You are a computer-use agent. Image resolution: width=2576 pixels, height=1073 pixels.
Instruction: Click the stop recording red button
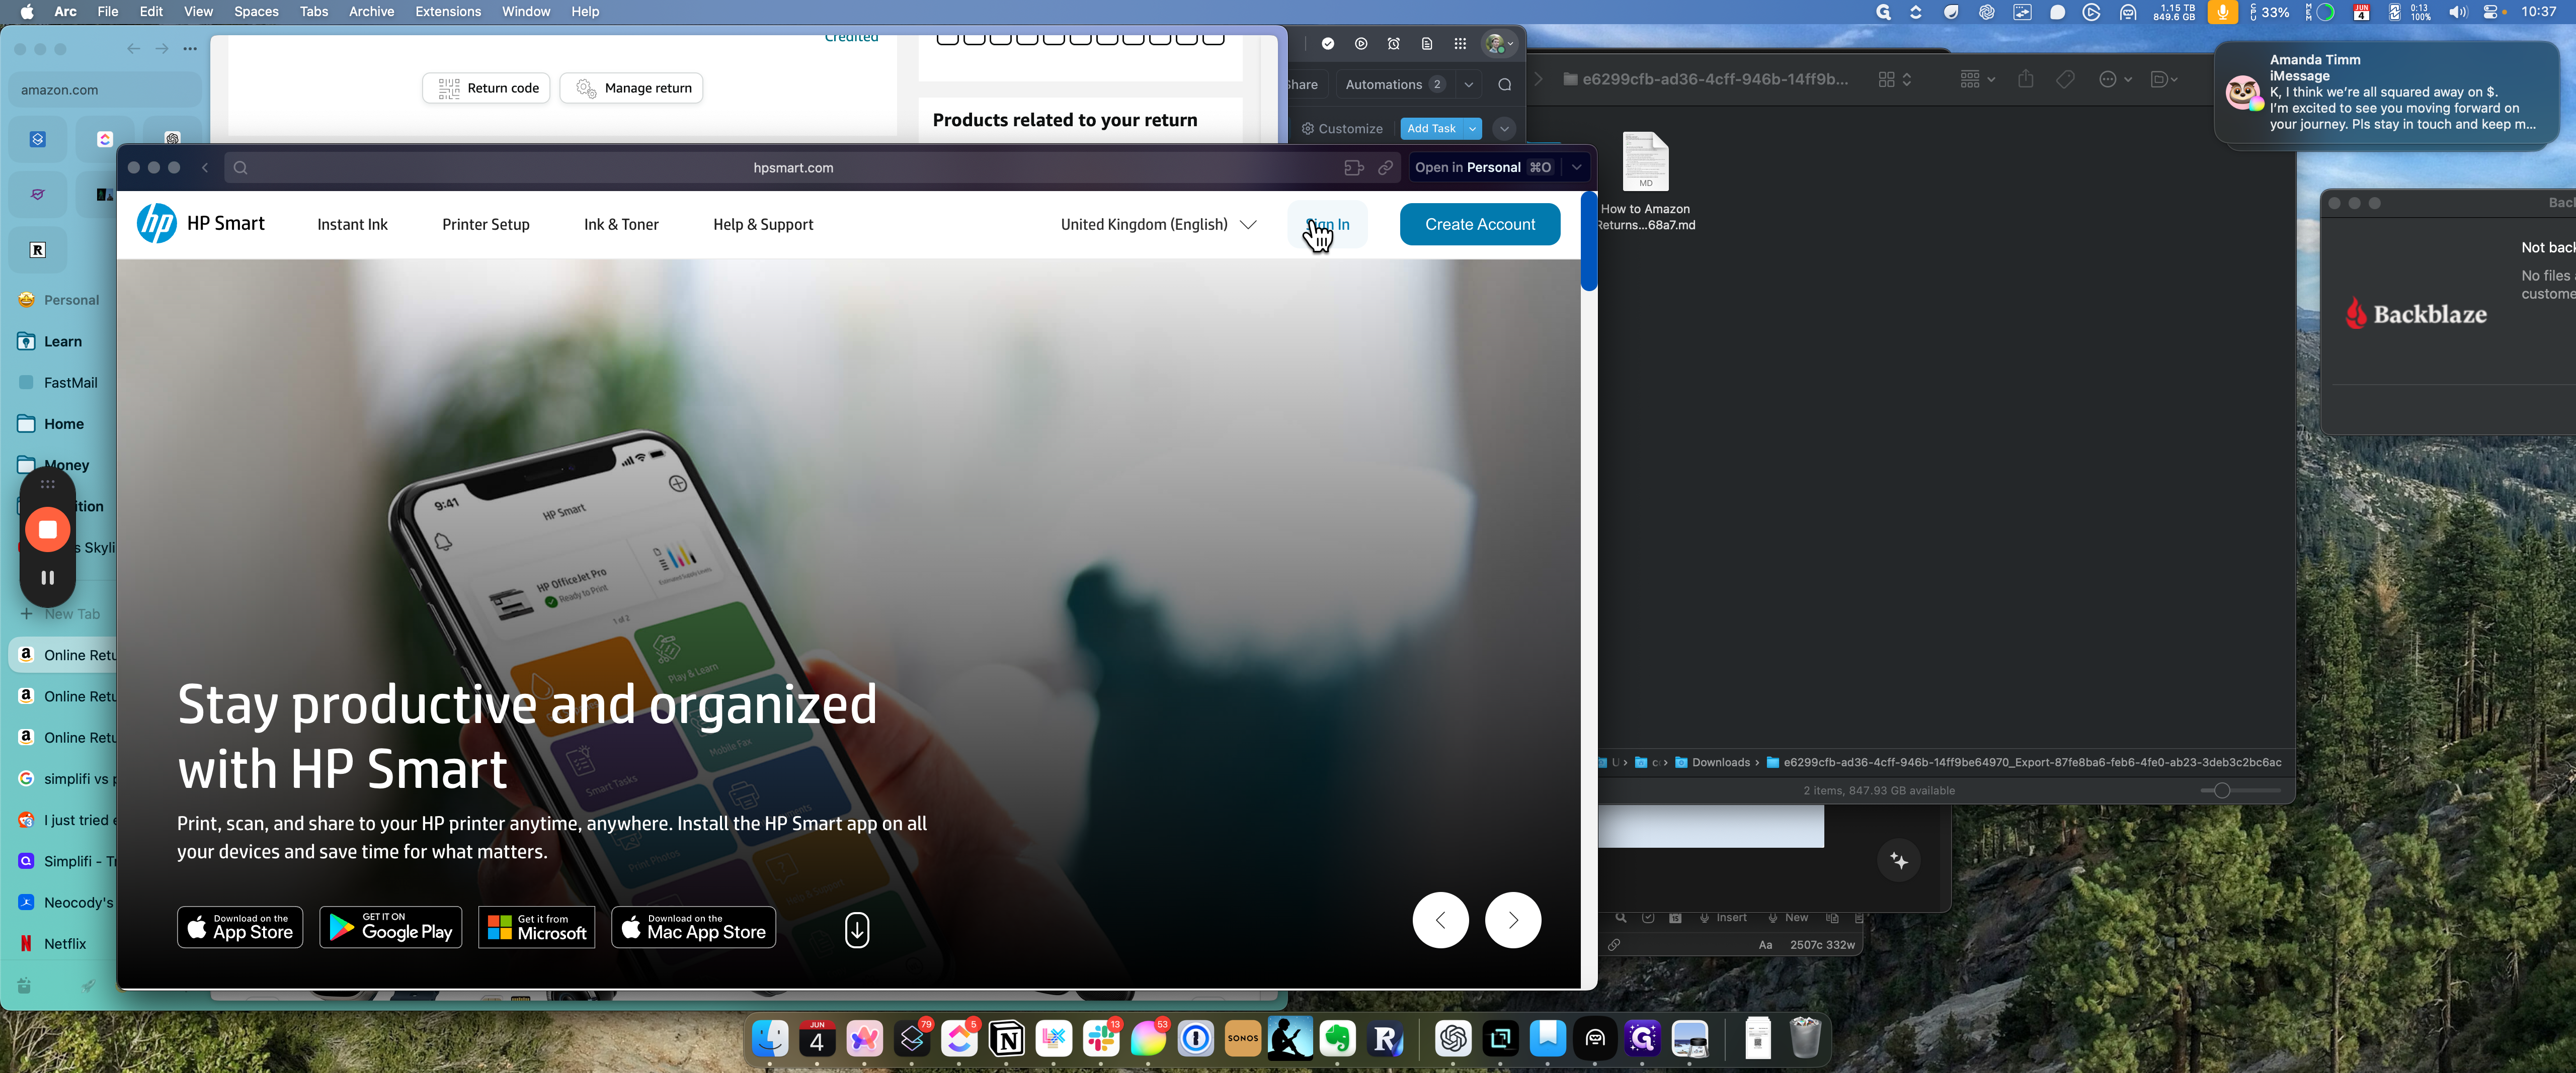click(x=47, y=529)
